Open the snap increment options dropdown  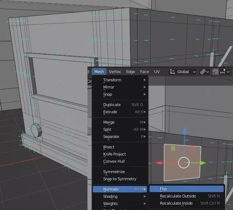(x=225, y=72)
